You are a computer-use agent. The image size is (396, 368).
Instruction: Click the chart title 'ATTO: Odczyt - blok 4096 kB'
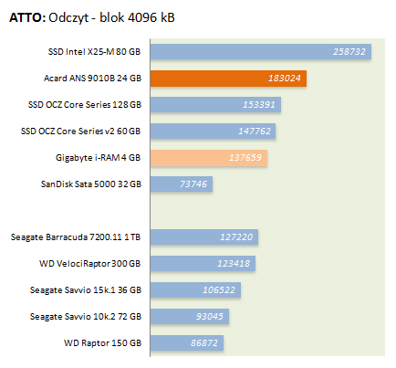point(92,17)
